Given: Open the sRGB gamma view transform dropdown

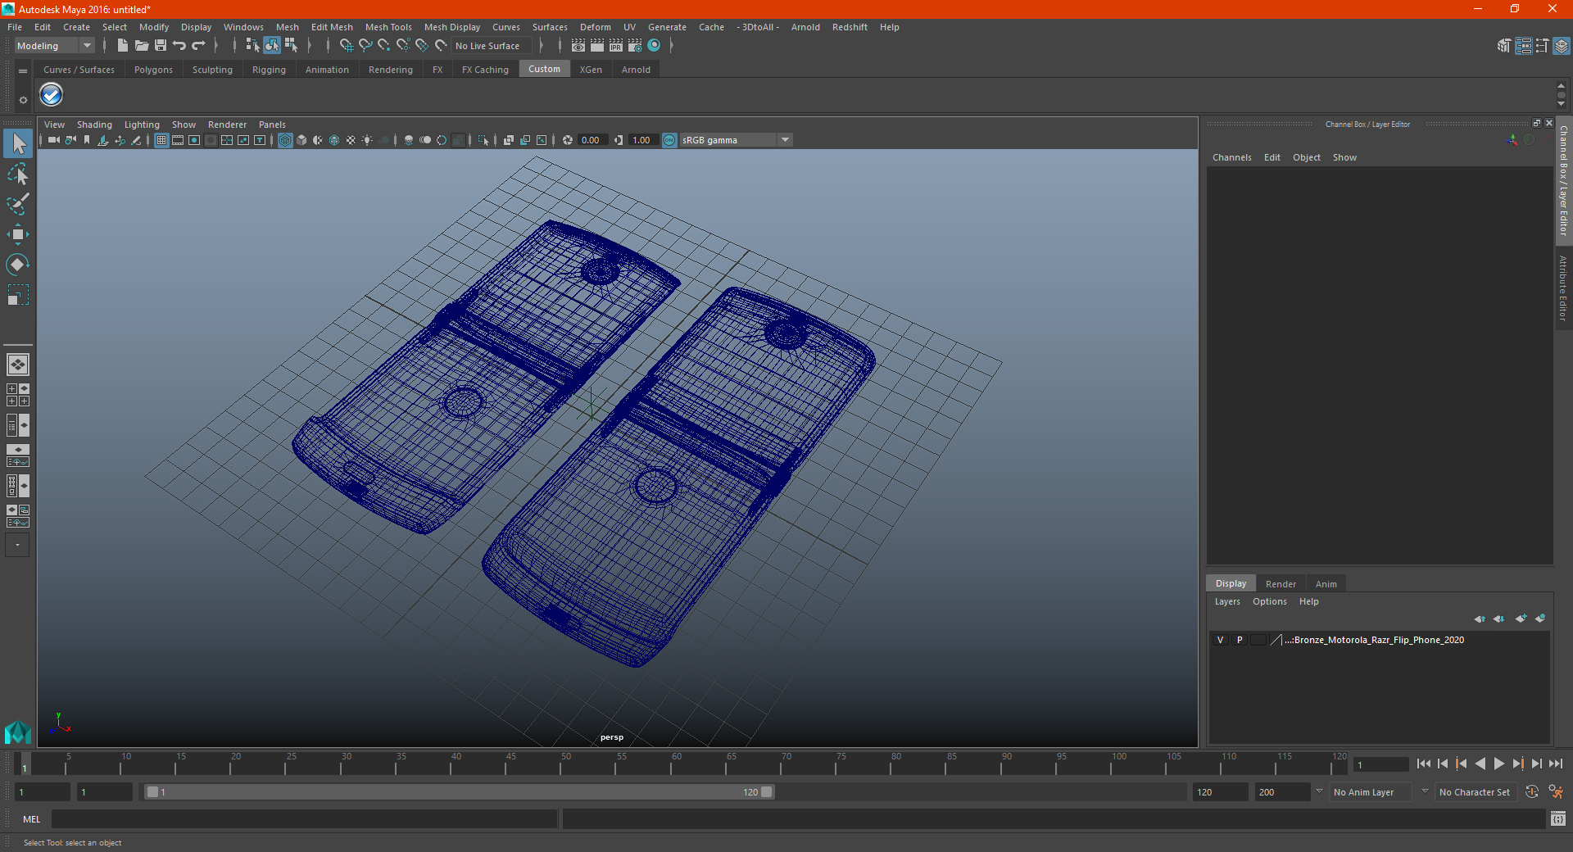Looking at the screenshot, I should coord(736,140).
